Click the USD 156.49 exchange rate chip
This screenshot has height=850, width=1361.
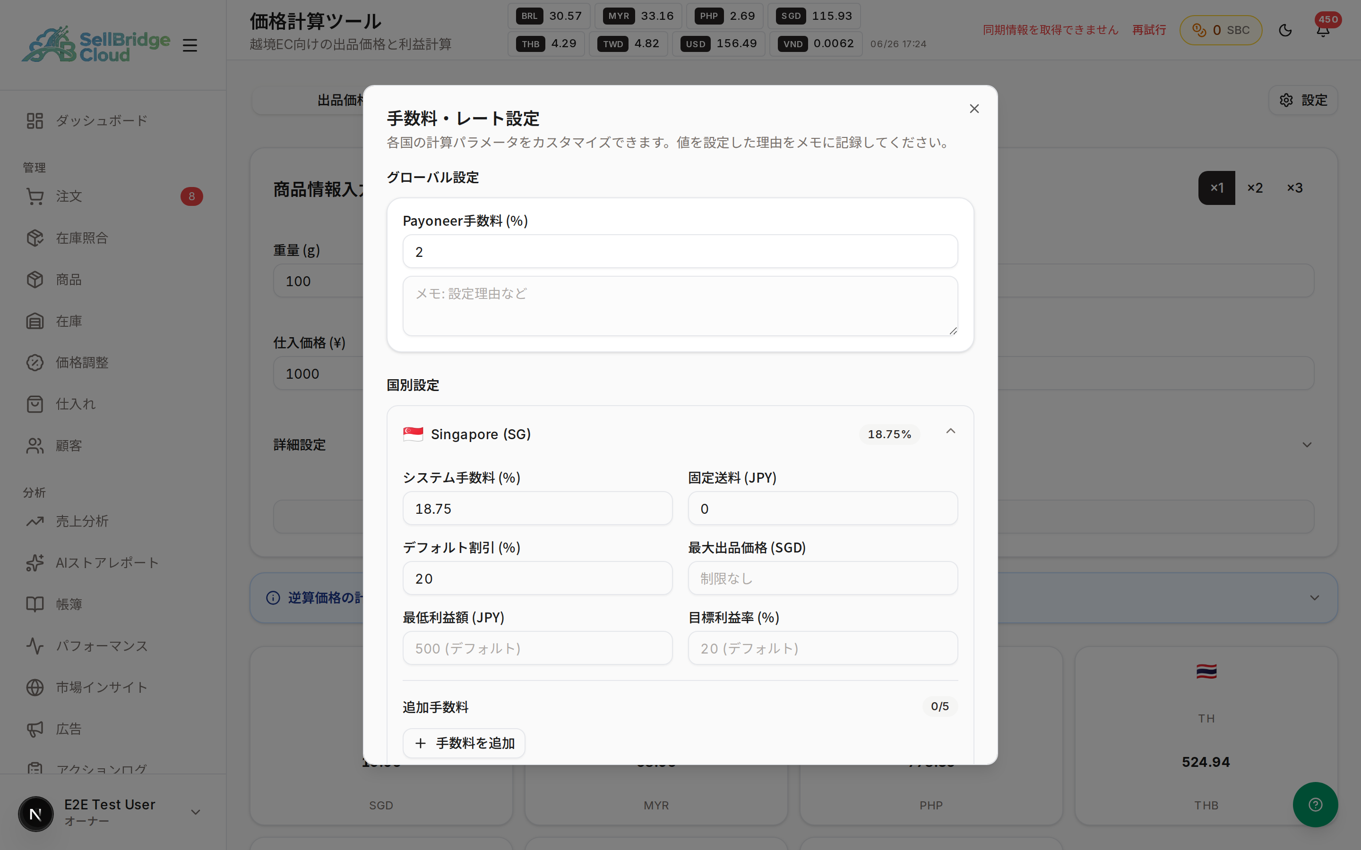(718, 43)
